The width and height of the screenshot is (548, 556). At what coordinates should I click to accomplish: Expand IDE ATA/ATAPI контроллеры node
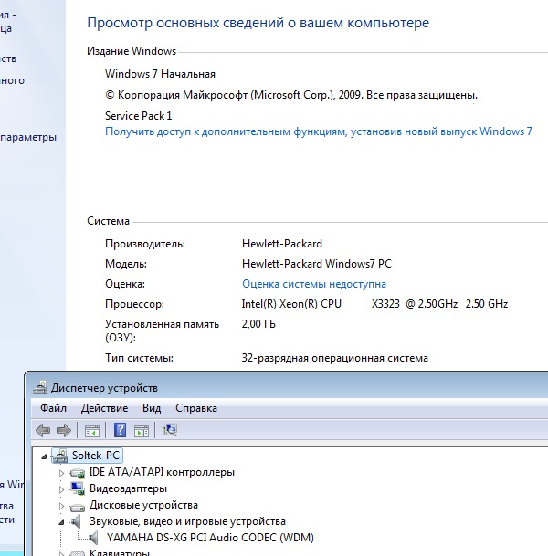coord(61,473)
